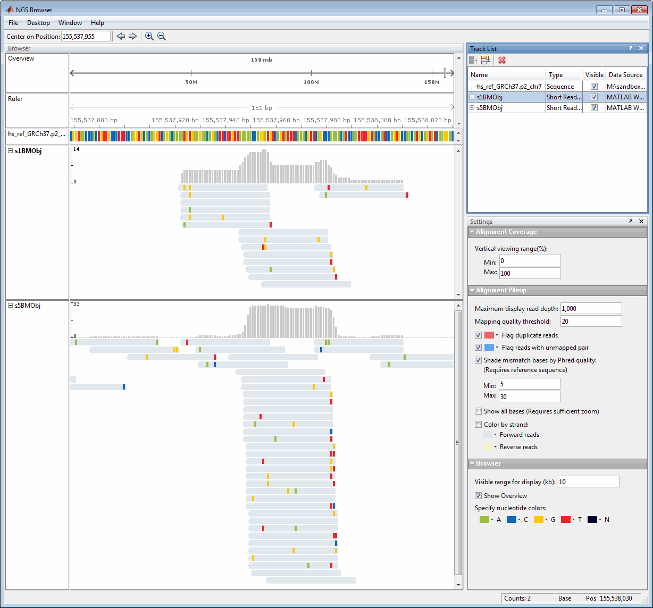
Task: Uncheck Shade mismatch bases by Phred quality
Action: [x=479, y=360]
